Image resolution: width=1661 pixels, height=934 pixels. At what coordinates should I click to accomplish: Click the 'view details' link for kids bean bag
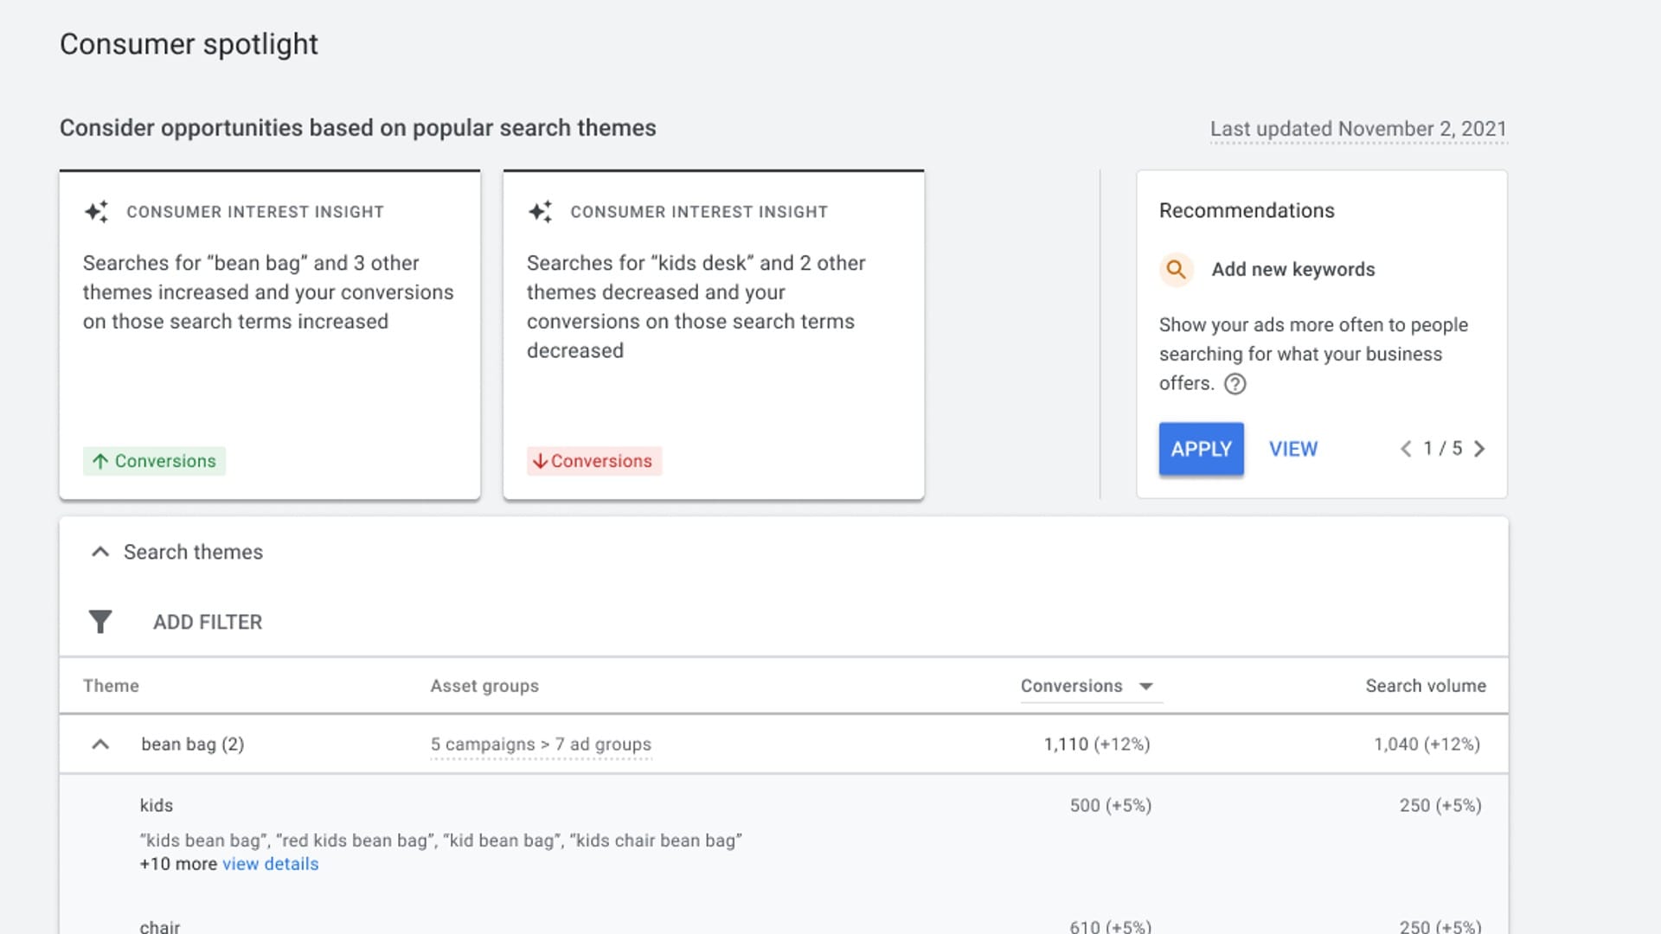point(271,863)
